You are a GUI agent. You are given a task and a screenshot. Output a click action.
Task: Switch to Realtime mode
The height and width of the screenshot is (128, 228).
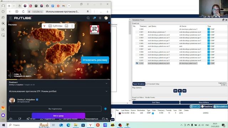207,107
